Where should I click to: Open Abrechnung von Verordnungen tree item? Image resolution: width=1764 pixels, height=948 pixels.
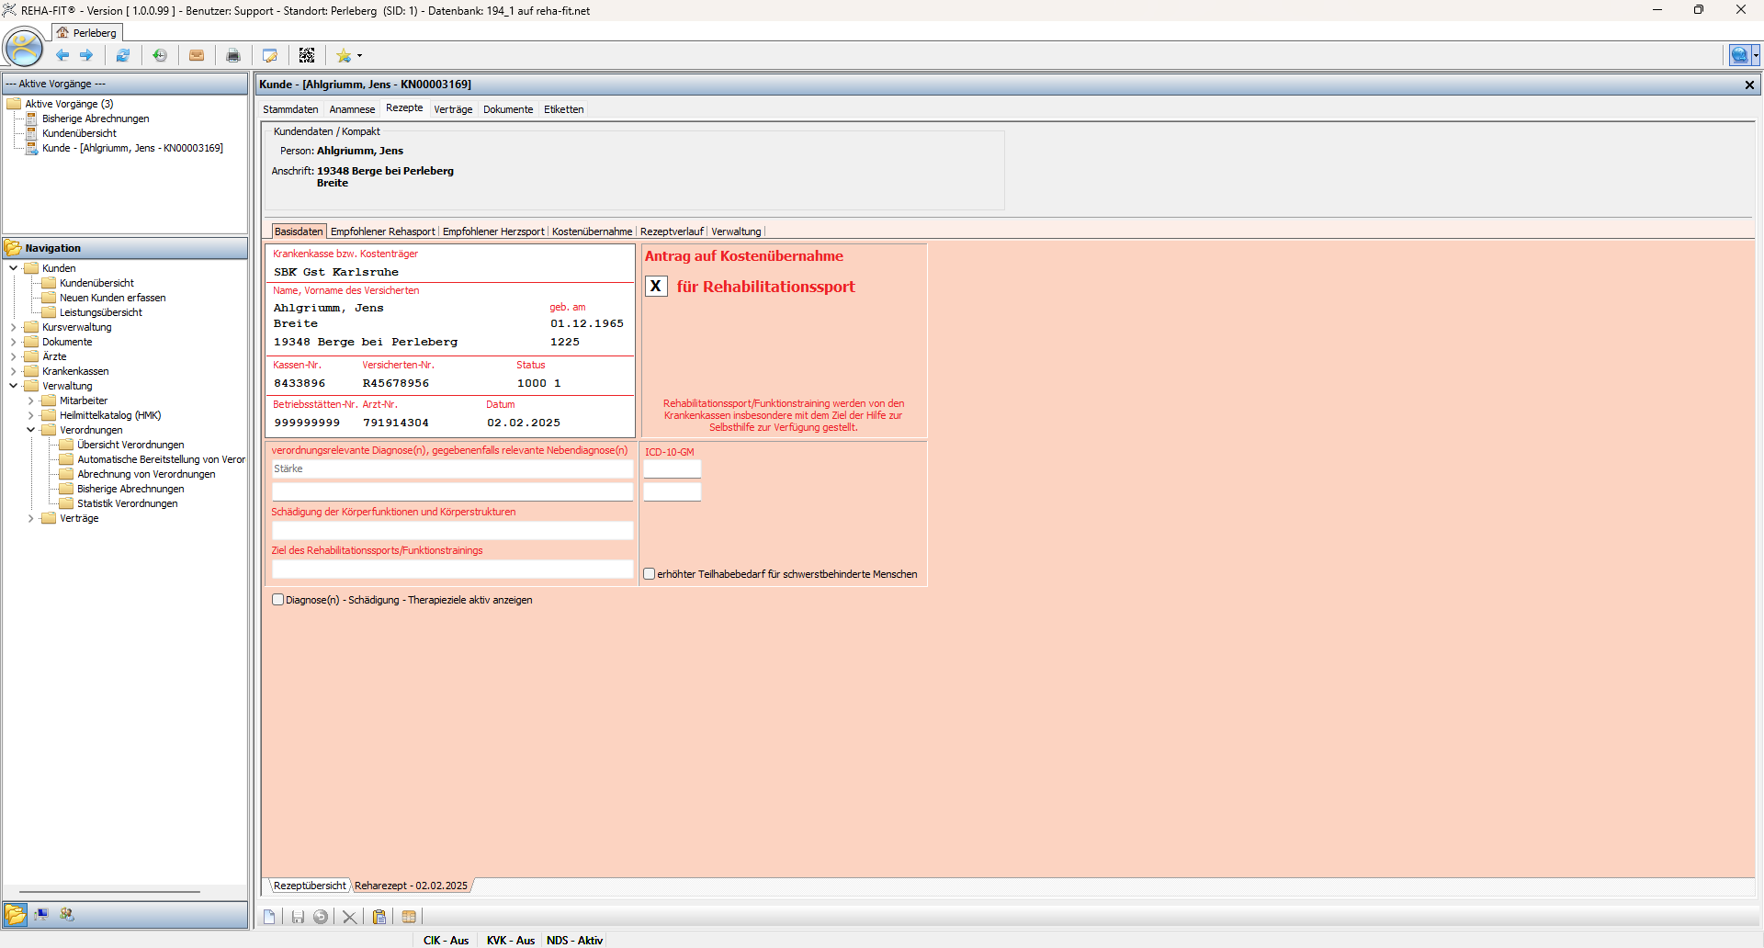146,474
